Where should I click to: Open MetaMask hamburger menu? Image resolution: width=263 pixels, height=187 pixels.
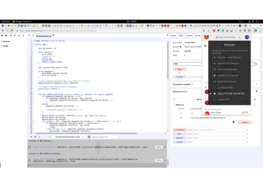tap(205, 46)
